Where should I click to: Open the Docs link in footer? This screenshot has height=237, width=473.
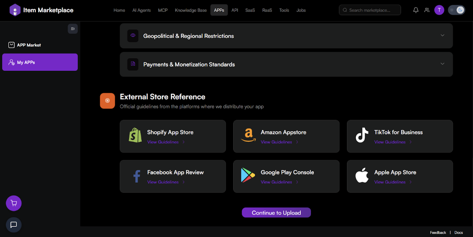(459, 233)
